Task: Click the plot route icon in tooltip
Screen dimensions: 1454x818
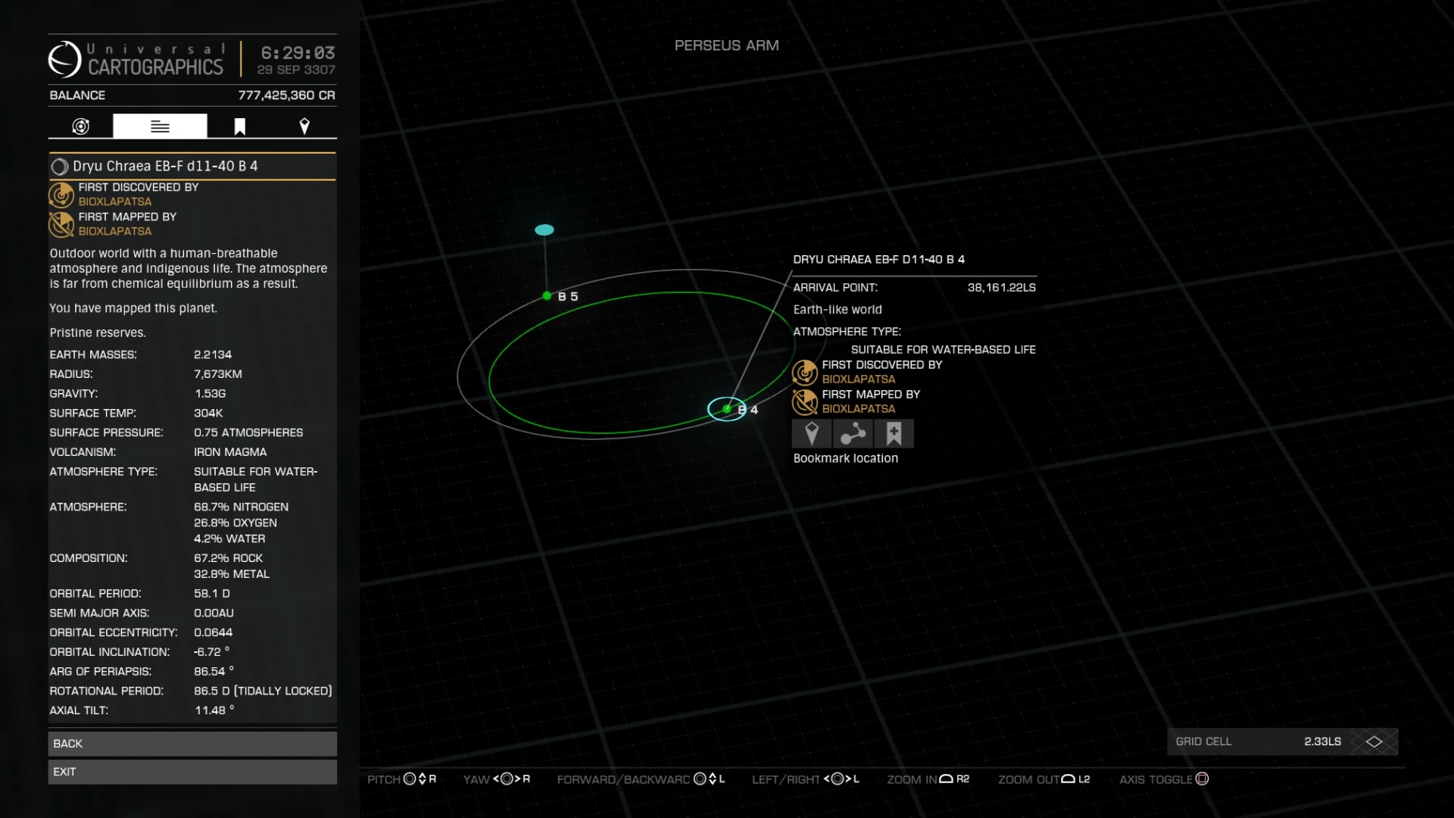Action: click(x=853, y=434)
